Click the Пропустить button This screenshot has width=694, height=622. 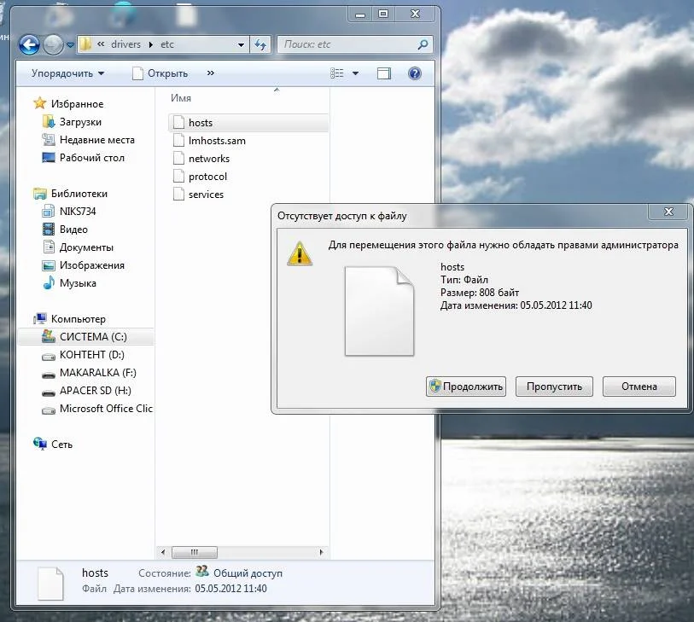point(554,387)
